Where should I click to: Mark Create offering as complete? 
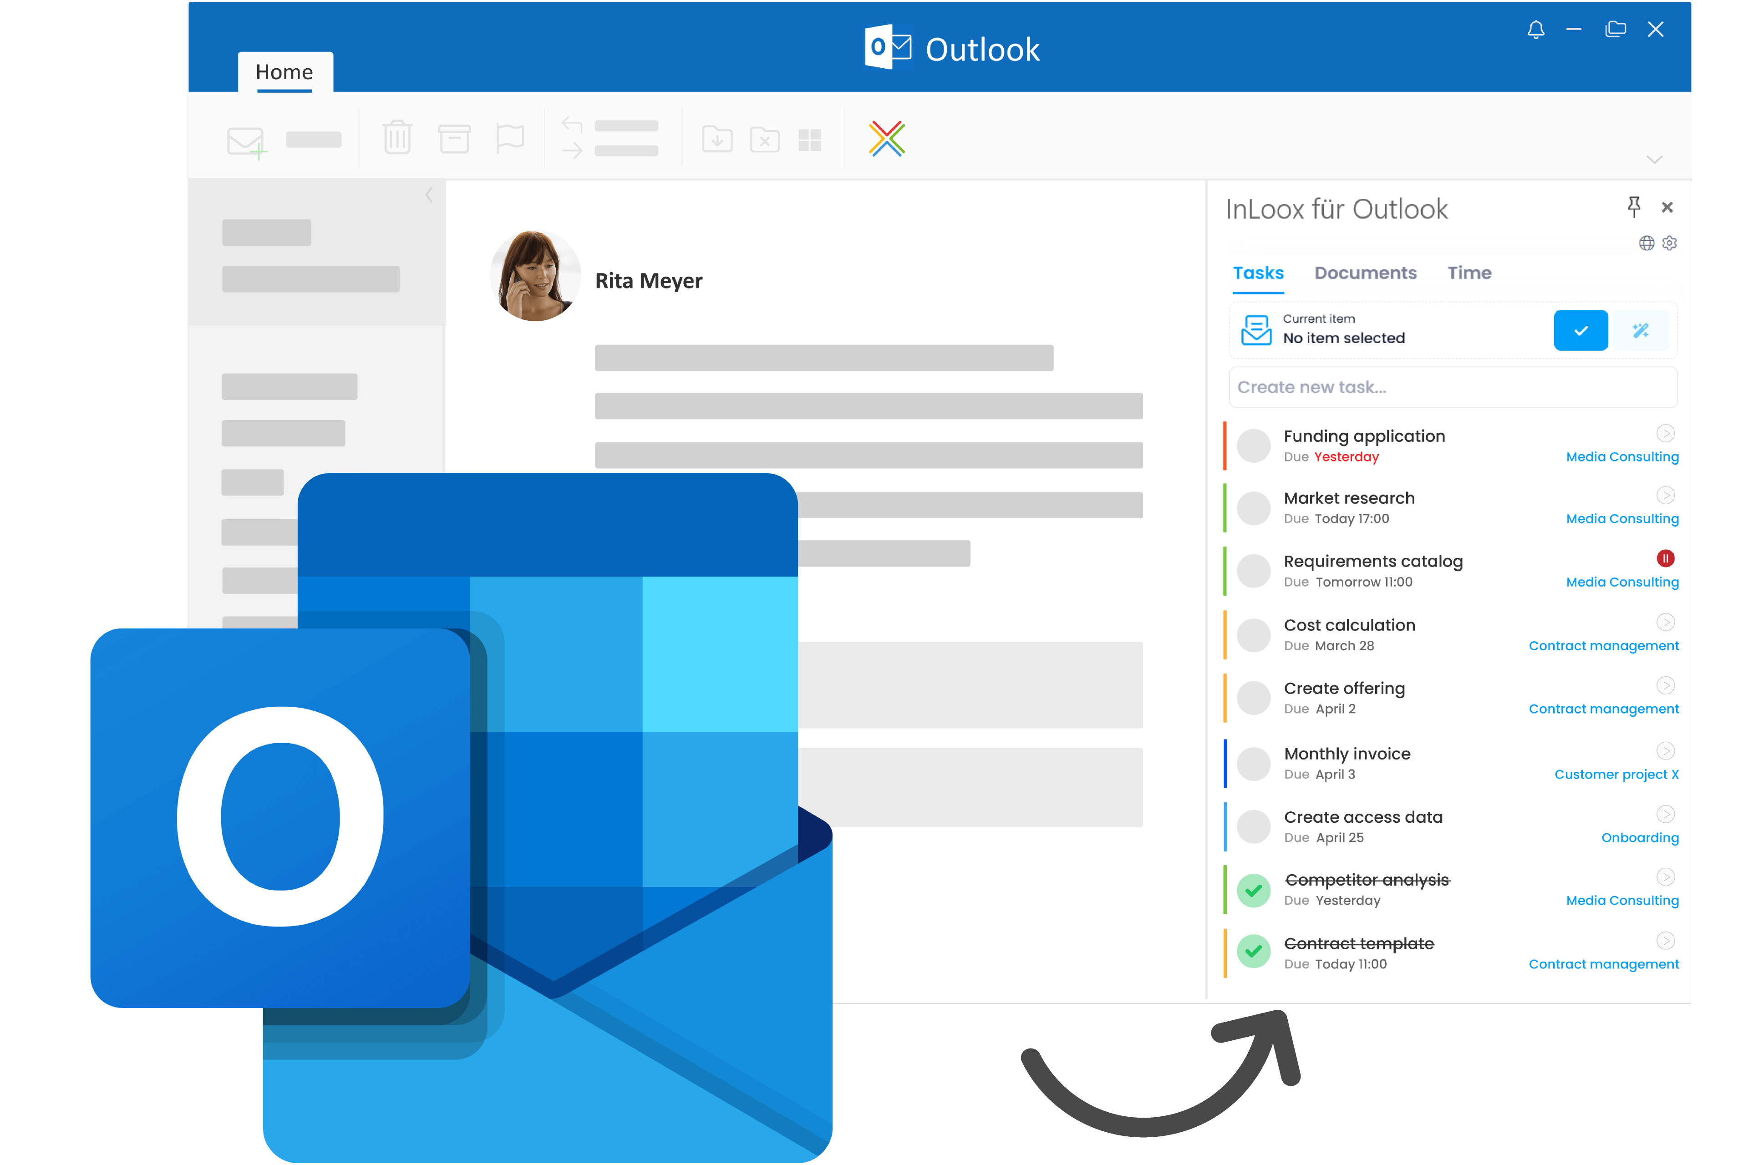(1254, 699)
